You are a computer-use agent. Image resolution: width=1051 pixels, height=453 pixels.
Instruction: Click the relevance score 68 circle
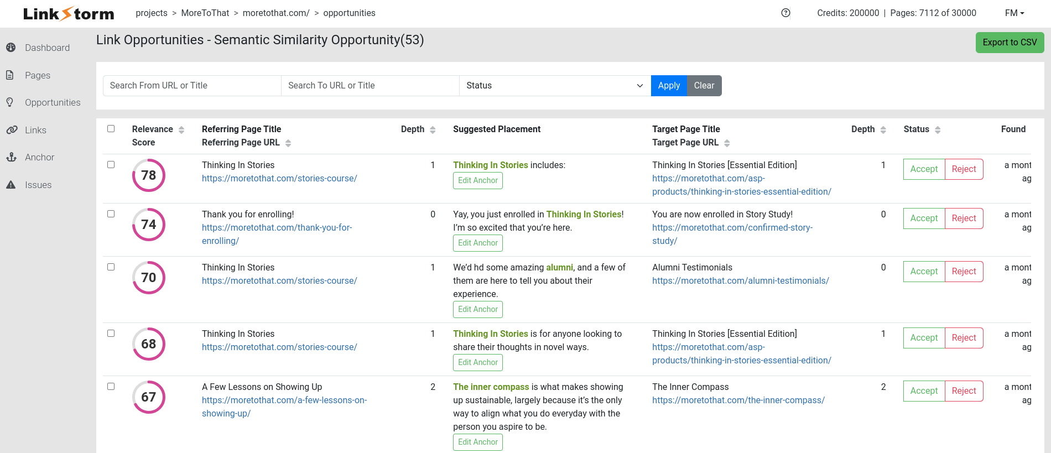tap(149, 344)
